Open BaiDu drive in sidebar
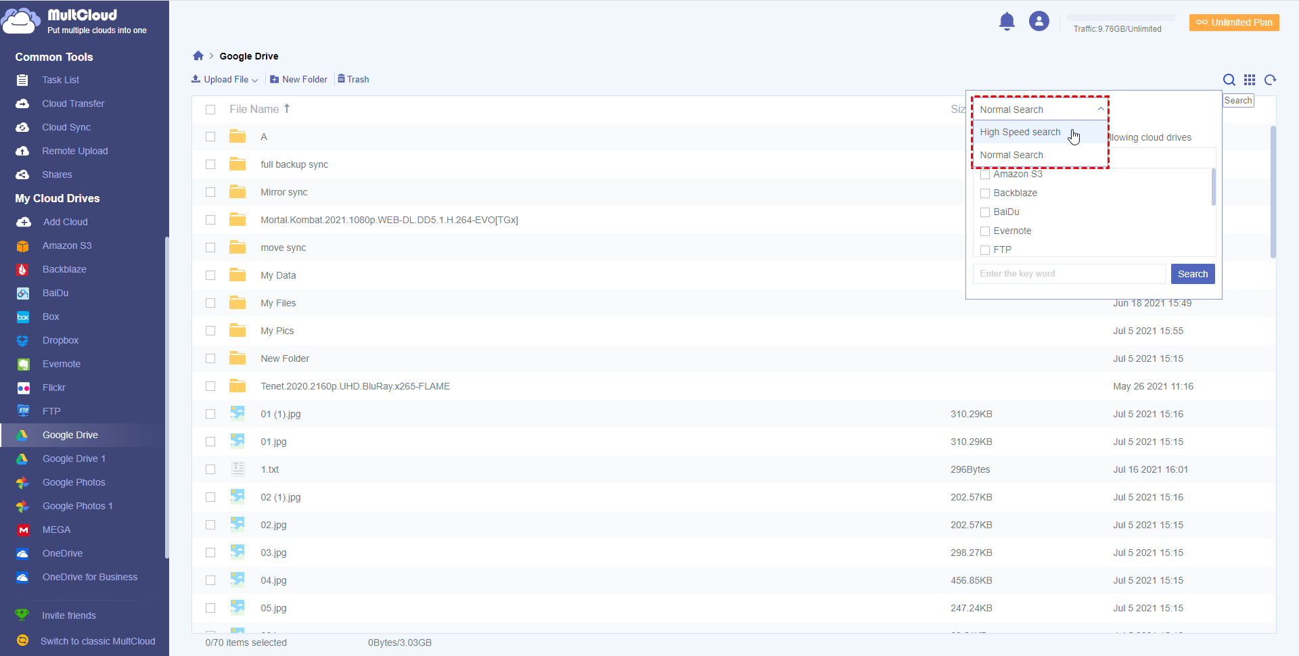The height and width of the screenshot is (656, 1299). [x=55, y=293]
